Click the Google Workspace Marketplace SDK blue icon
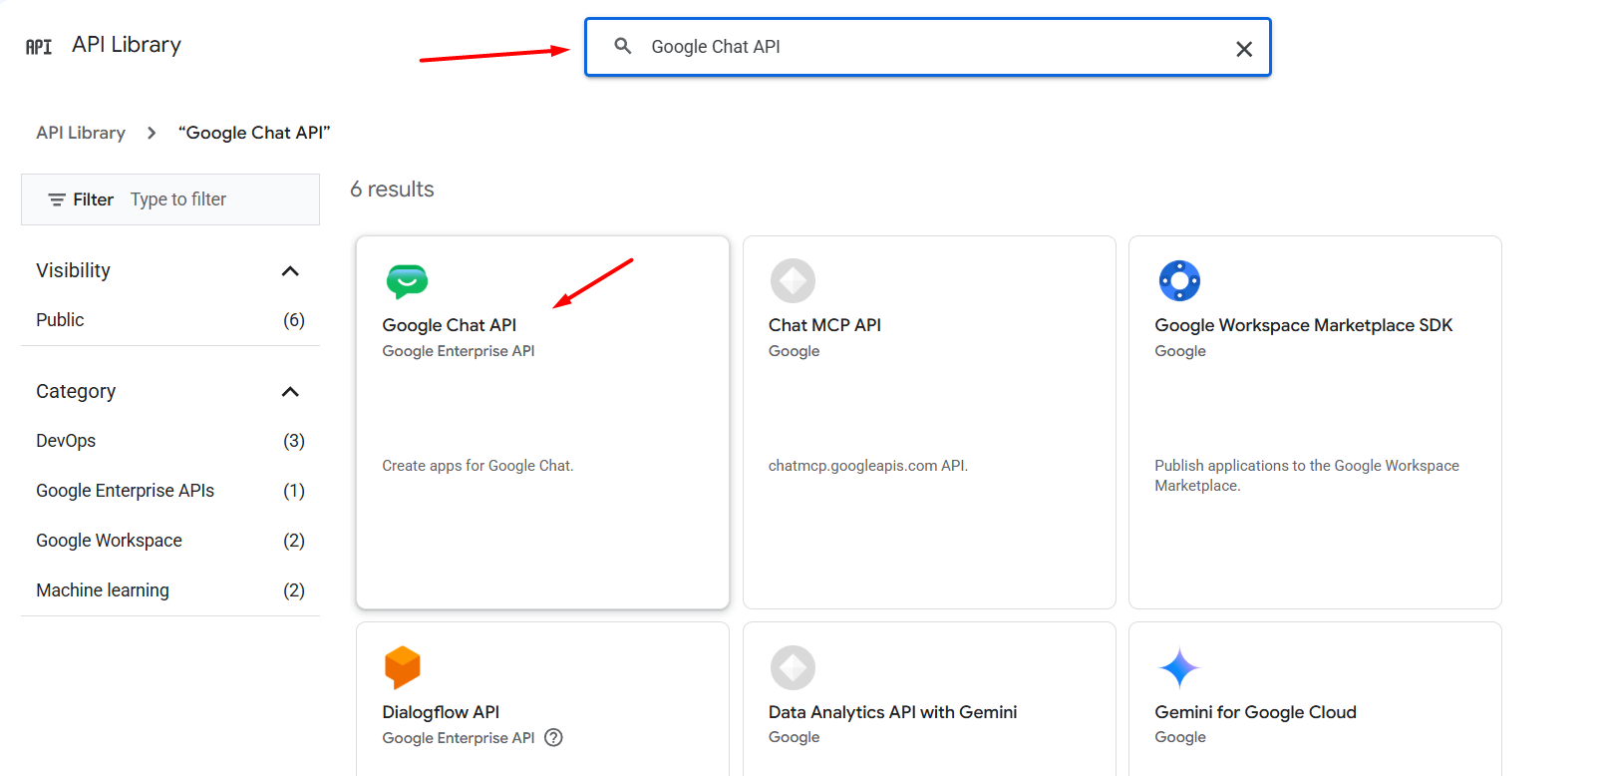 tap(1179, 281)
